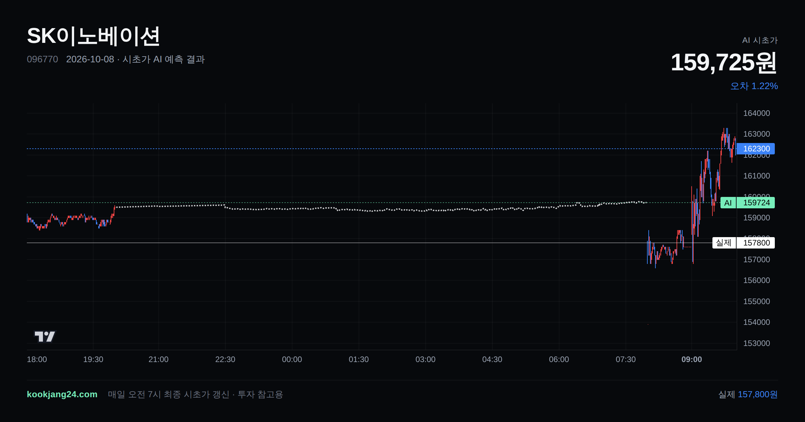Click the 09:00 bold time marker

point(692,359)
